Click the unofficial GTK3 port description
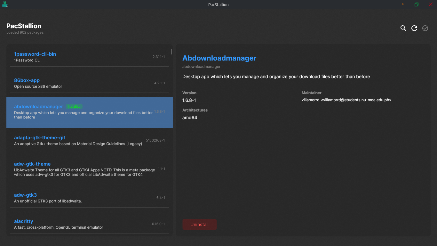The image size is (437, 246). click(x=48, y=201)
